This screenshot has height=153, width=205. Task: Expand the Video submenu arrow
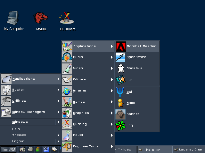(112, 69)
